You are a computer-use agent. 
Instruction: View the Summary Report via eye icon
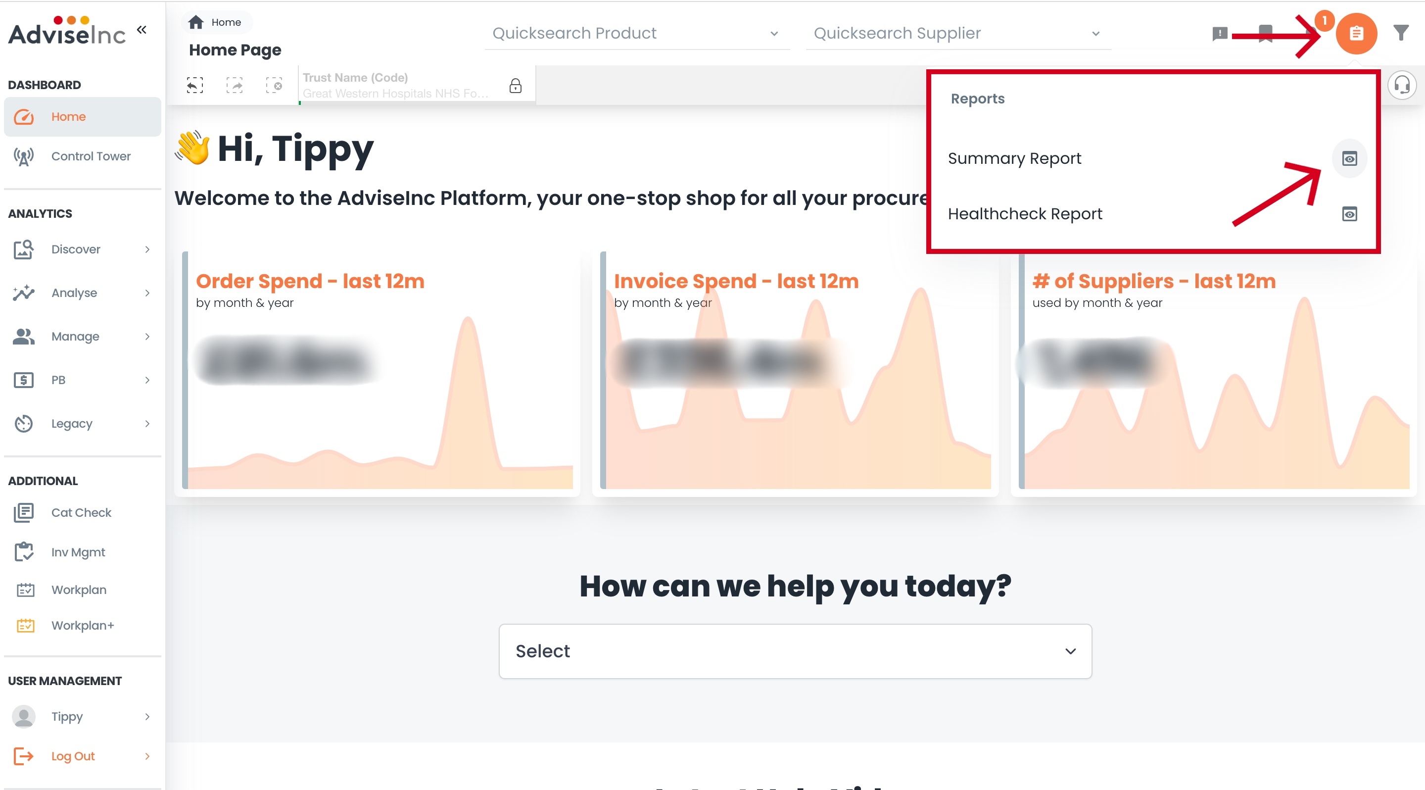[1349, 159]
